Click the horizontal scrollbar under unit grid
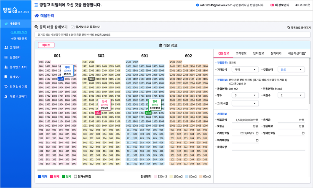This screenshot has width=313, height=188. pos(71,170)
